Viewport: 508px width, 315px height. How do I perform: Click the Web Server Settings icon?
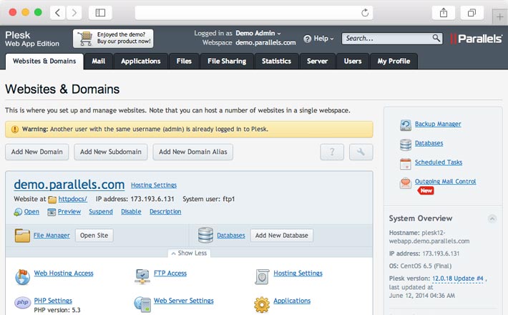tap(142, 304)
